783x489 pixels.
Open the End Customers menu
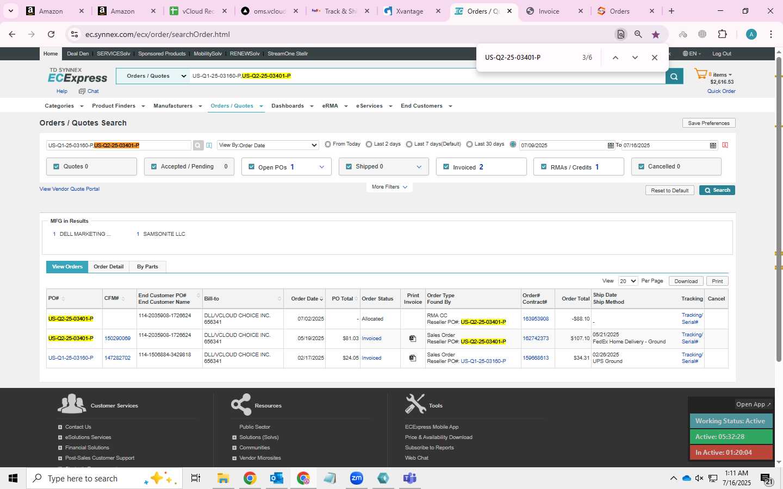point(426,106)
